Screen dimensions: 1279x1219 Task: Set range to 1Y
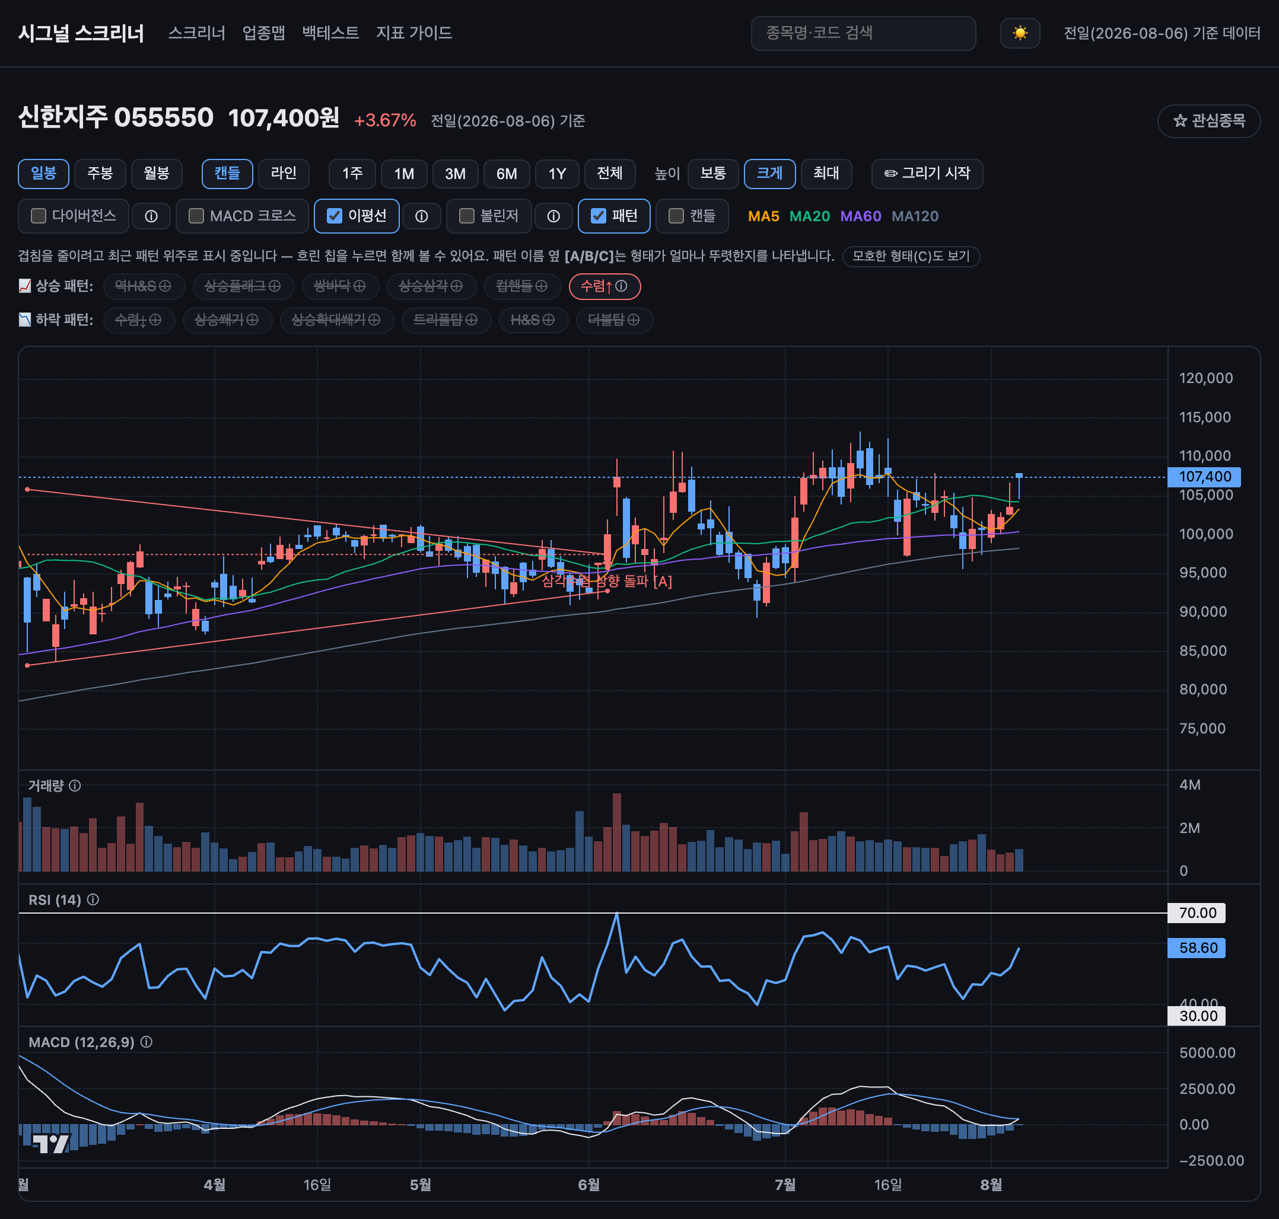point(557,174)
